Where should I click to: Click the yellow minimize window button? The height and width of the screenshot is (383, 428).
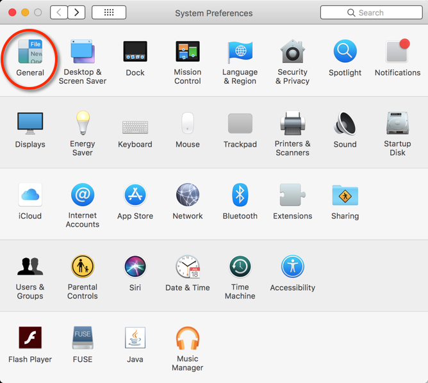tap(25, 12)
